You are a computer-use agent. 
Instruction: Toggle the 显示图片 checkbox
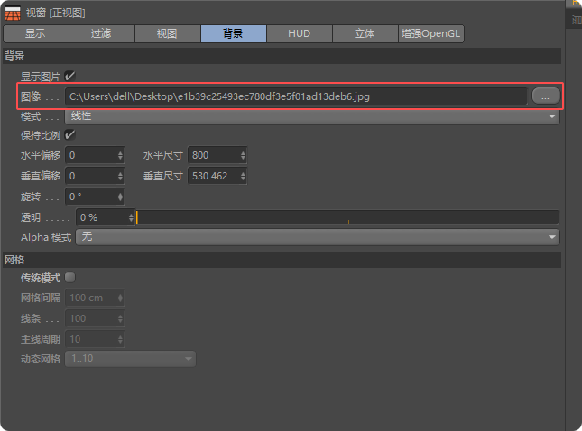[x=69, y=76]
